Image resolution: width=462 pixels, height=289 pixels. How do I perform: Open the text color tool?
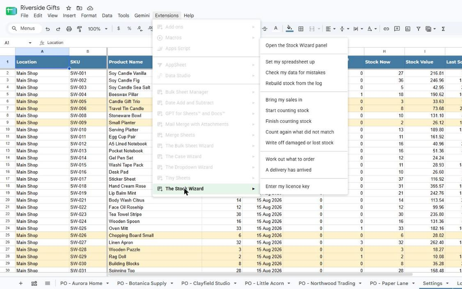pos(276,29)
